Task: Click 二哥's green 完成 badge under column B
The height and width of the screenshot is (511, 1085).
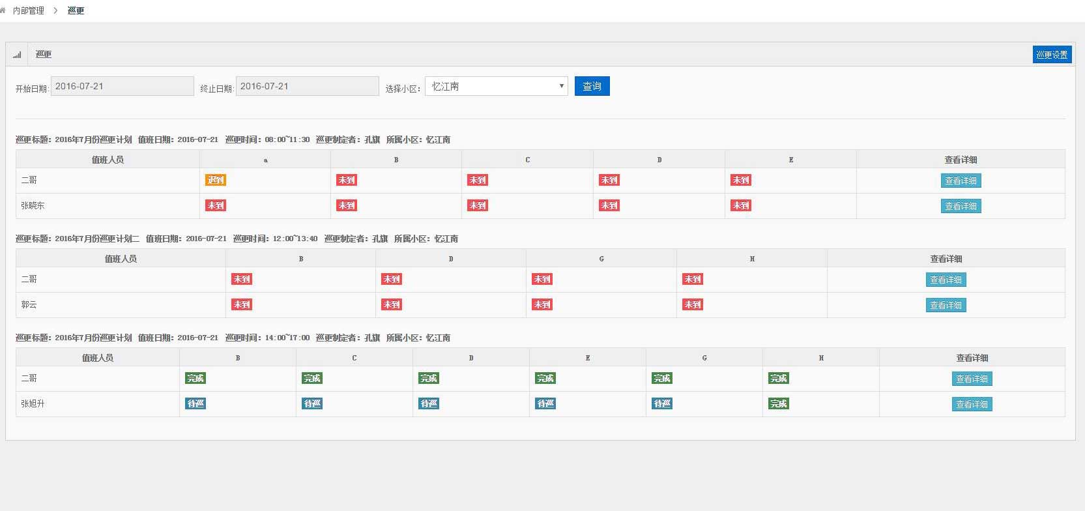Action: point(195,378)
